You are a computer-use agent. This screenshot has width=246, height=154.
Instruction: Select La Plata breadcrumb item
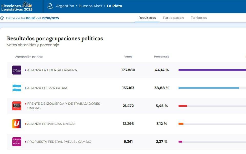click(114, 6)
